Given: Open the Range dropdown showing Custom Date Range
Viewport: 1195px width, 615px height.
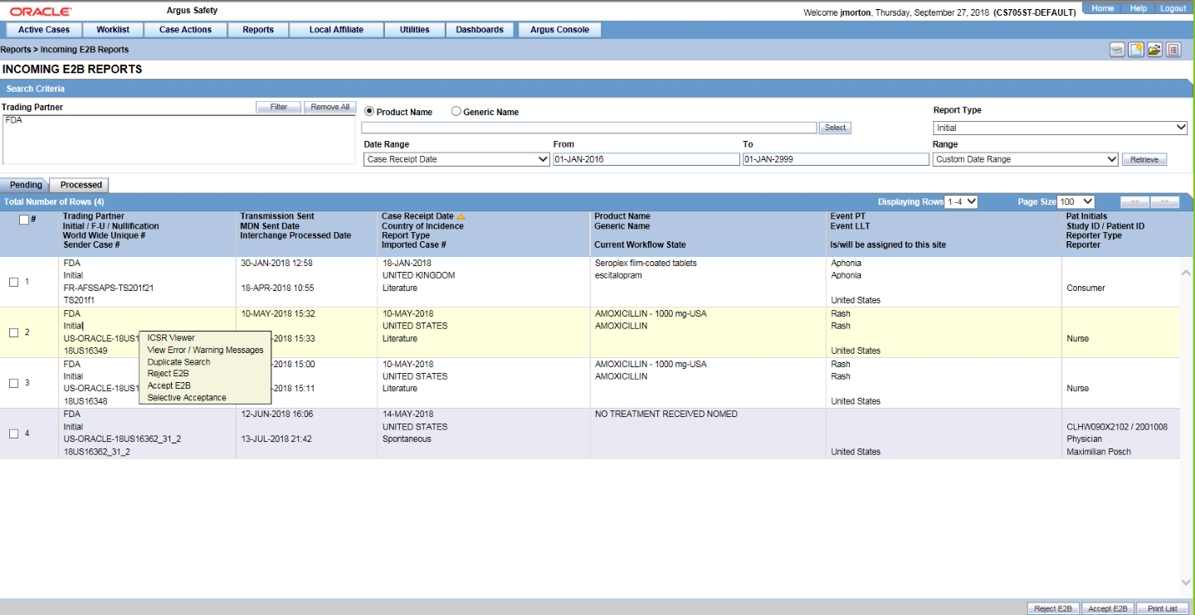Looking at the screenshot, I should (1026, 159).
